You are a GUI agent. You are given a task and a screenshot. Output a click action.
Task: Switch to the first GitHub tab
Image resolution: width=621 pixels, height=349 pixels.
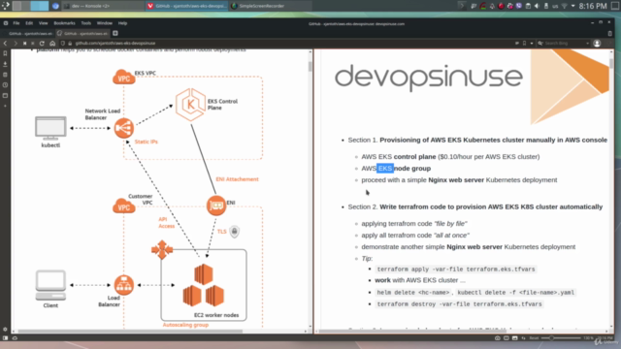[29, 34]
